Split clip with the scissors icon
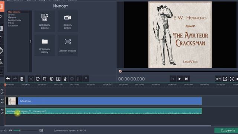 click(x=31, y=79)
